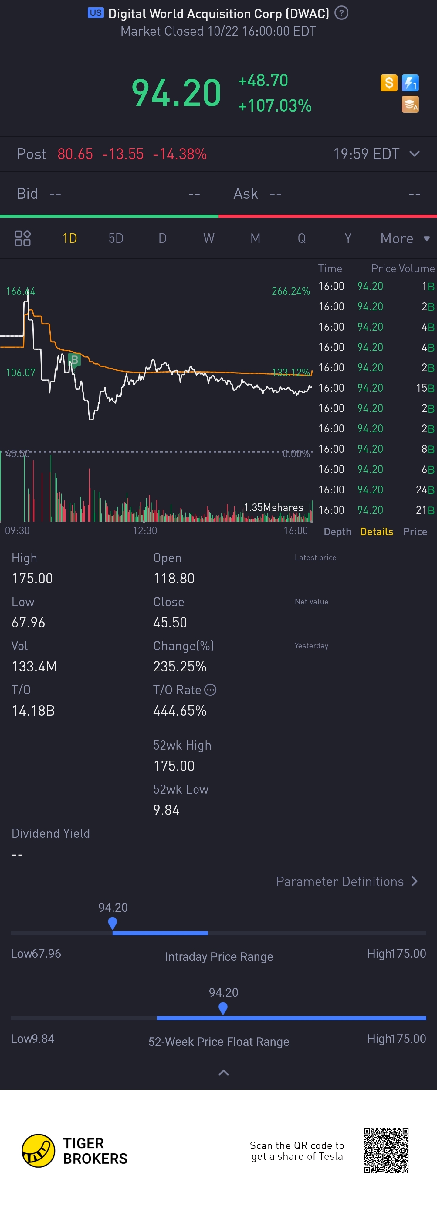Open the Depth tab
437x1212 pixels.
[x=337, y=532]
